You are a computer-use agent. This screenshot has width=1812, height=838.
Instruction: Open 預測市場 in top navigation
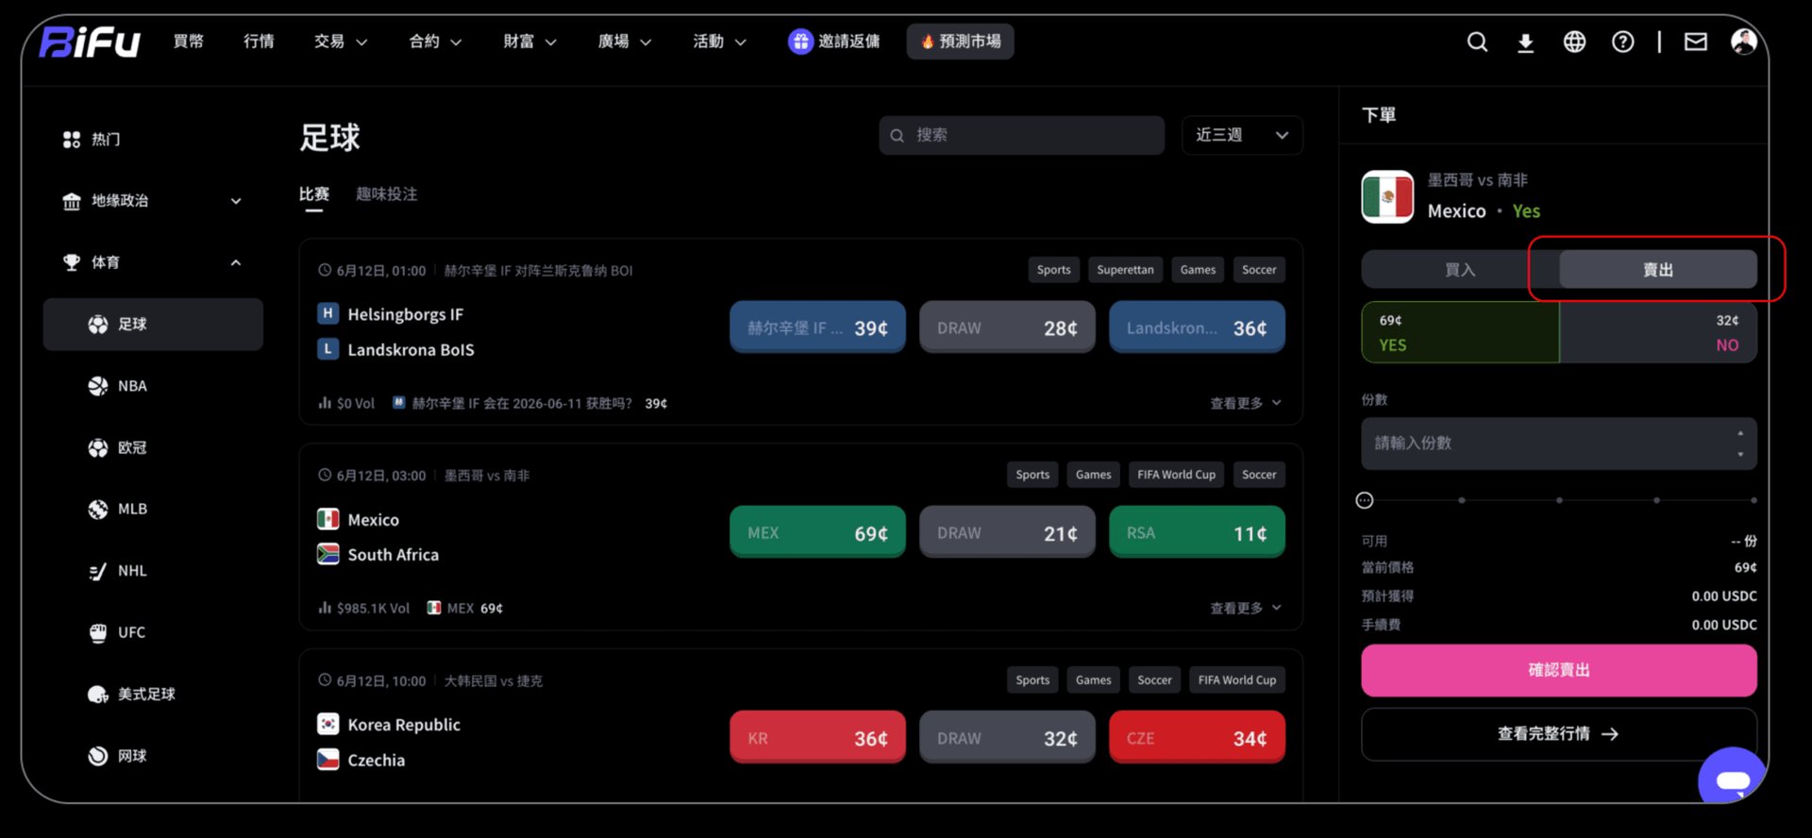[x=961, y=42]
